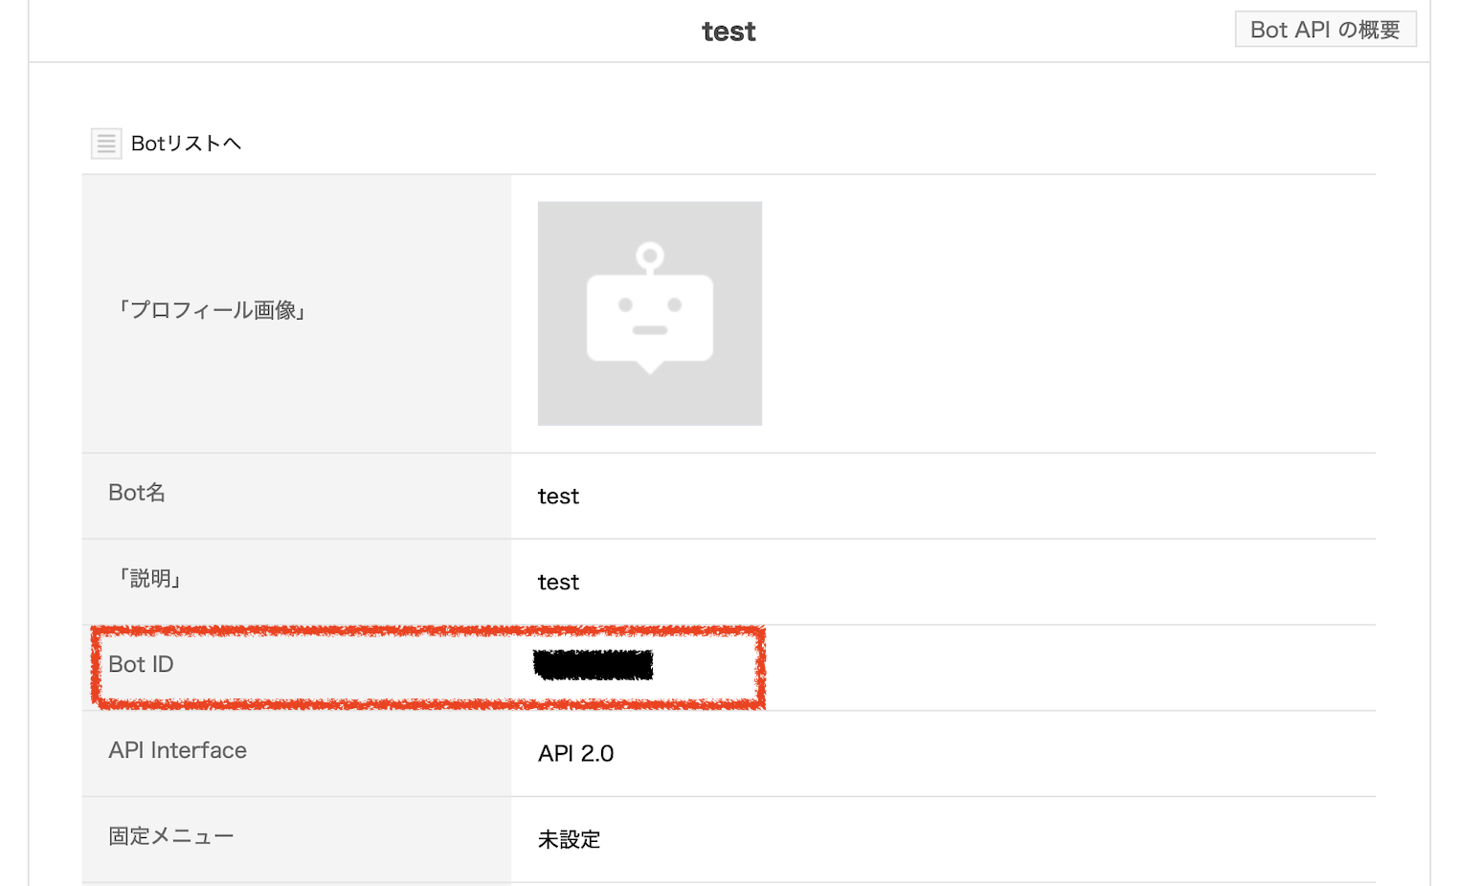The height and width of the screenshot is (886, 1457).
Task: Select the test description text
Action: [558, 582]
